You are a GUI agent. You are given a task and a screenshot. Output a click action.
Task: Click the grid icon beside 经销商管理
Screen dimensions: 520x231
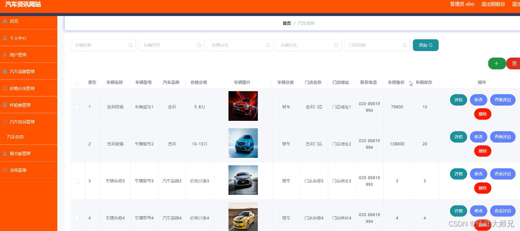[5, 104]
